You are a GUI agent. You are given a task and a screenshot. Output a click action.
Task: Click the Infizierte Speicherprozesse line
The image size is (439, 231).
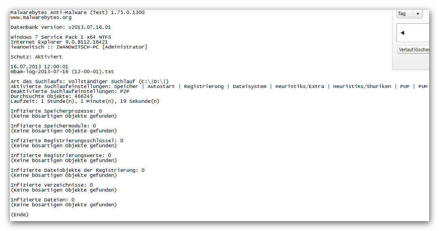(x=56, y=111)
